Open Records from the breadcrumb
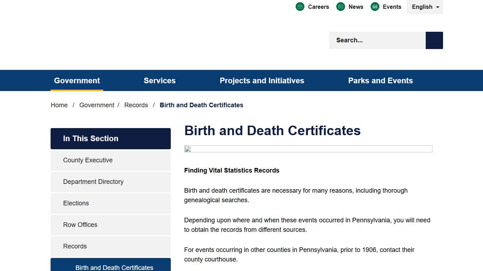The image size is (483, 271). [x=136, y=105]
